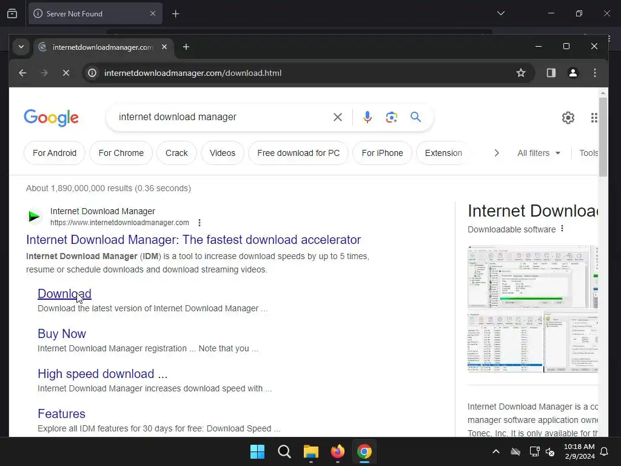
Task: Open the Buy Now sitelink
Action: click(62, 334)
